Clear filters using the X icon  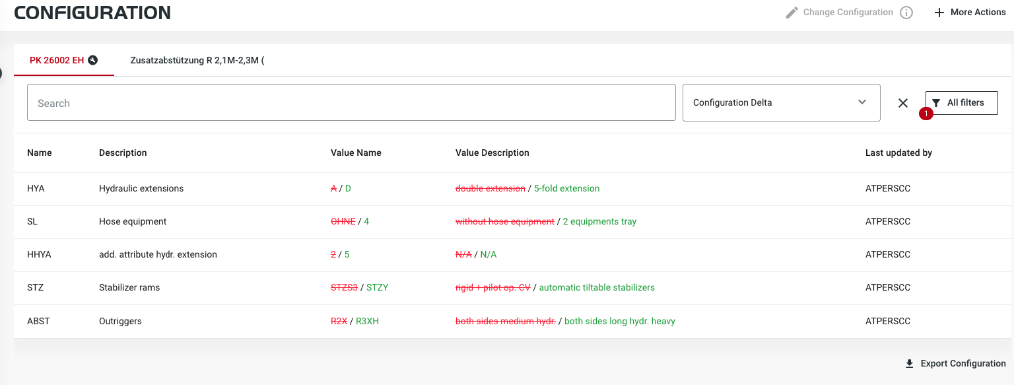(x=903, y=102)
